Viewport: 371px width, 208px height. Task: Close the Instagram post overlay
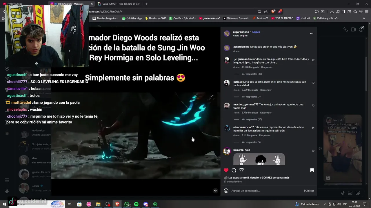click(363, 27)
